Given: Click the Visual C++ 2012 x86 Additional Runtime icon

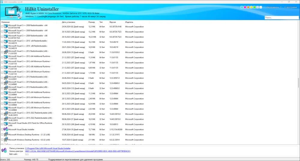Looking at the screenshot, I should coord(6,68).
